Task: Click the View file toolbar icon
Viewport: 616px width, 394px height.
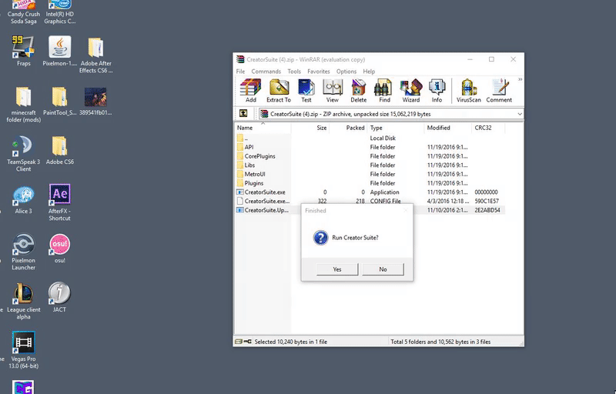Action: tap(333, 91)
